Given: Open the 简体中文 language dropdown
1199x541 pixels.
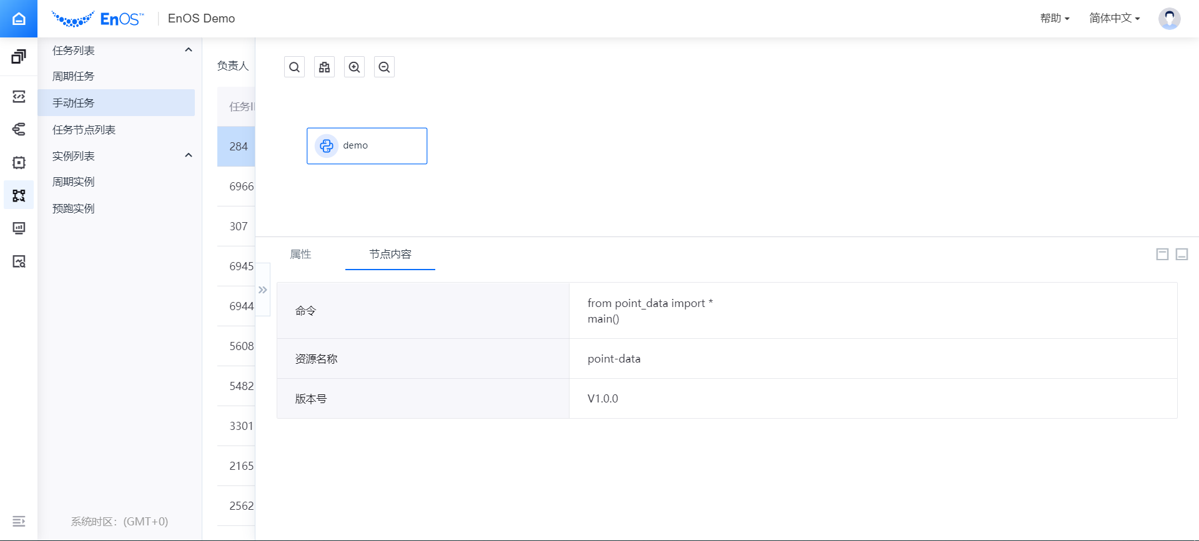Looking at the screenshot, I should point(1114,19).
